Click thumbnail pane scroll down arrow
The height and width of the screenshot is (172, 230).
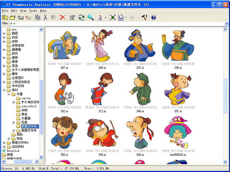[x=225, y=162]
